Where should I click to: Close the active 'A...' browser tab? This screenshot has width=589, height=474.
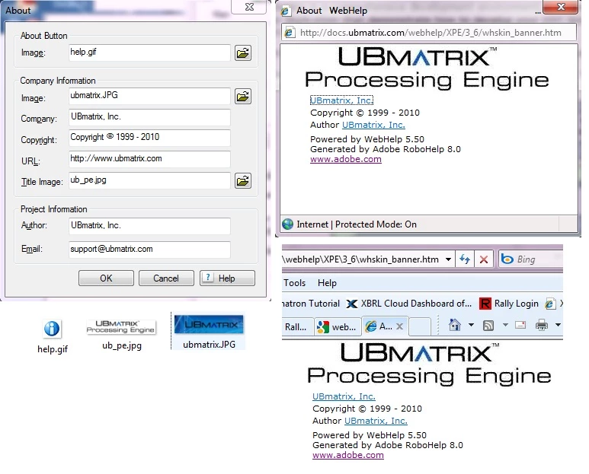(x=400, y=326)
